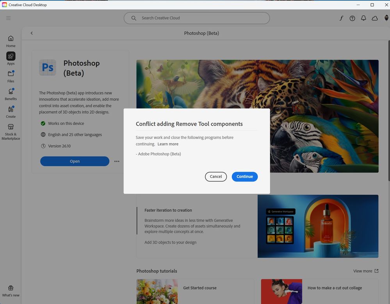Screen dimensions: 390x304
Task: Click the Creative Cloud Desktop title bar icon
Action: (x=4, y=5)
